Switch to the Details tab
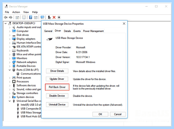 coord(67,31)
